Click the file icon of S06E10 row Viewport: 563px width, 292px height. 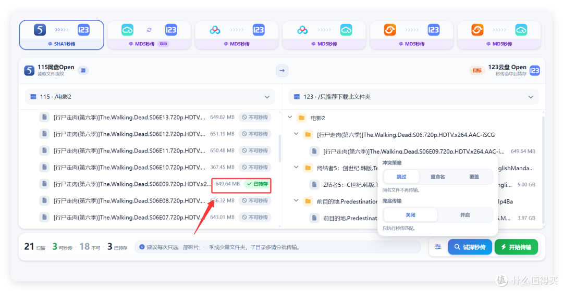pos(44,167)
